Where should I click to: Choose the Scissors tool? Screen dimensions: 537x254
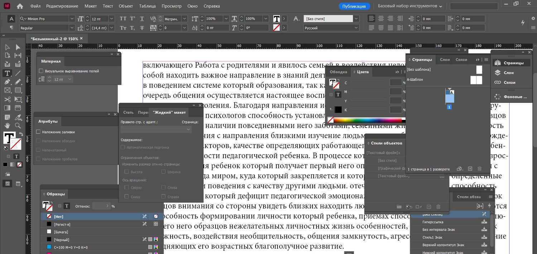7,99
